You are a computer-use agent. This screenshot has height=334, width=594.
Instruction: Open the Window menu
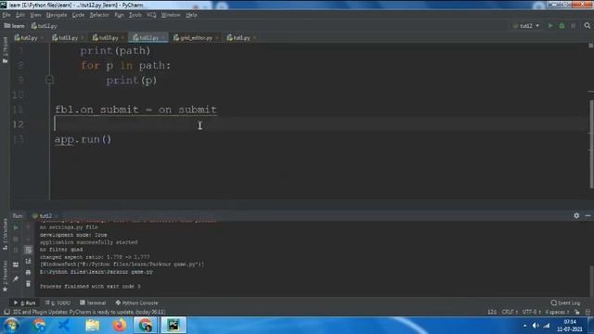click(171, 15)
